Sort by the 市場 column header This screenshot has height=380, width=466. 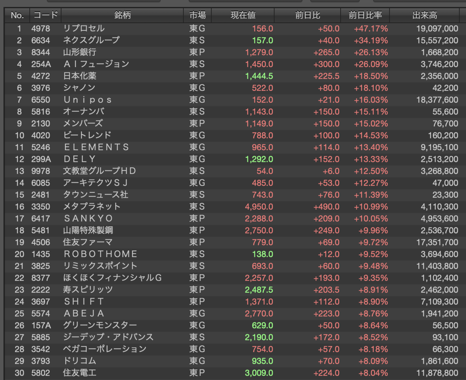point(198,16)
